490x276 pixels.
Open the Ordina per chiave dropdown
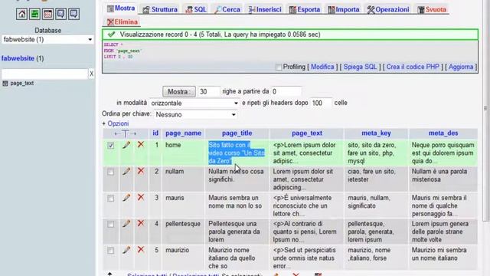(x=195, y=114)
